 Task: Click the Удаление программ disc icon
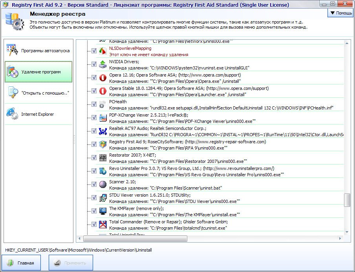click(x=12, y=72)
